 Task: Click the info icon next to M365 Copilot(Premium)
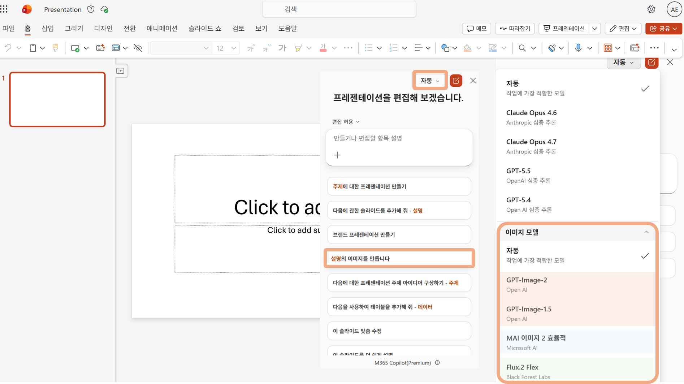coord(437,363)
